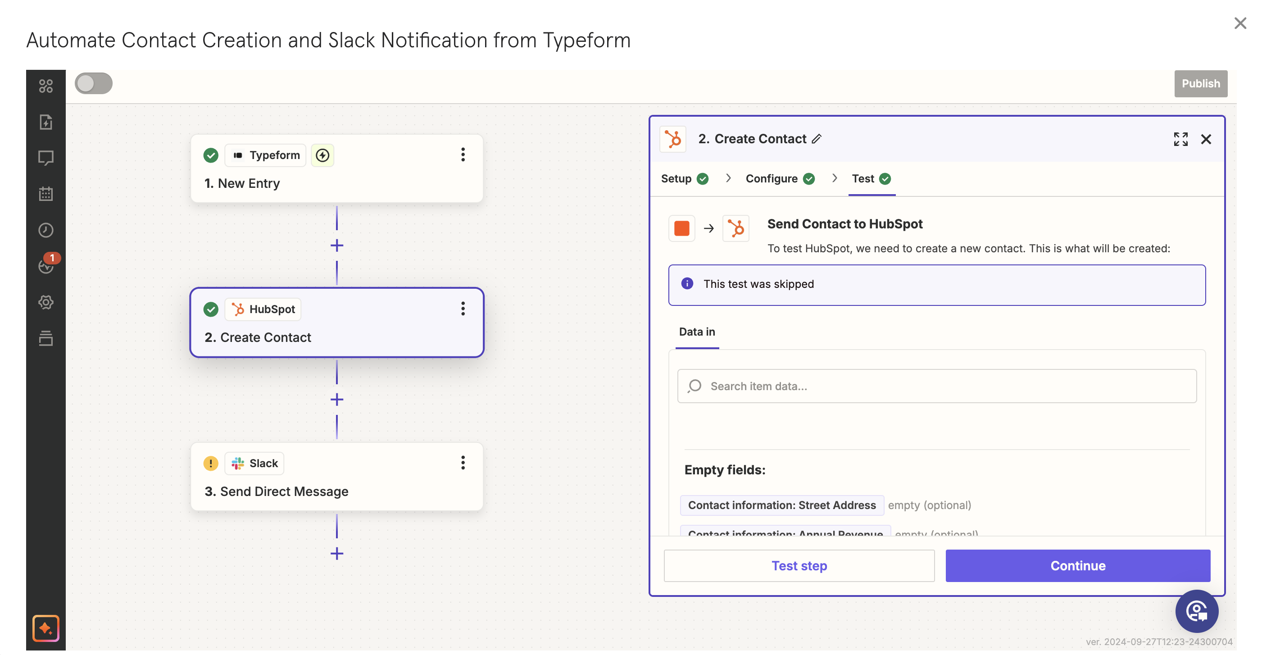
Task: Open Zap details file icon in sidebar
Action: [x=45, y=122]
